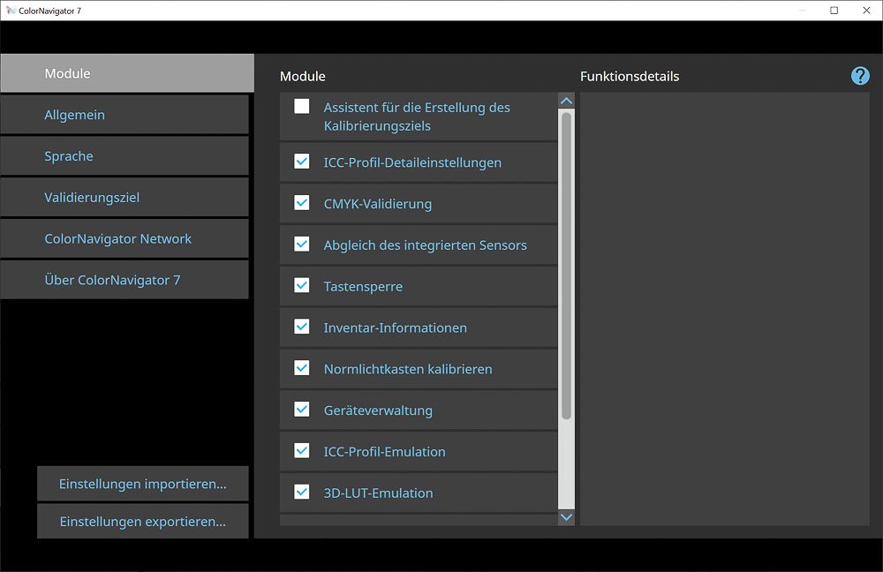The height and width of the screenshot is (572, 883).
Task: Click Einstellungen exportieren button
Action: pos(143,522)
